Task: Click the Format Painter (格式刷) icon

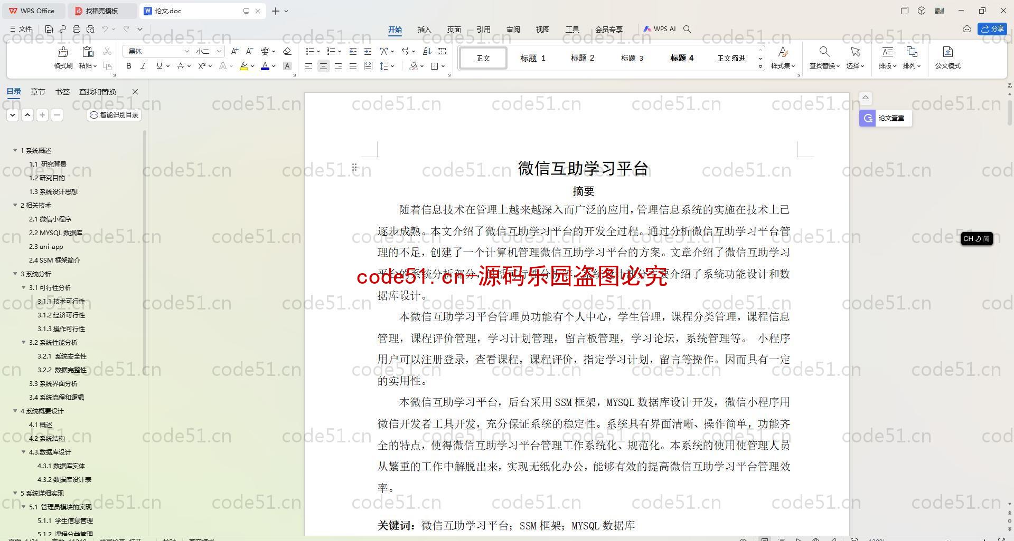Action: click(x=63, y=52)
